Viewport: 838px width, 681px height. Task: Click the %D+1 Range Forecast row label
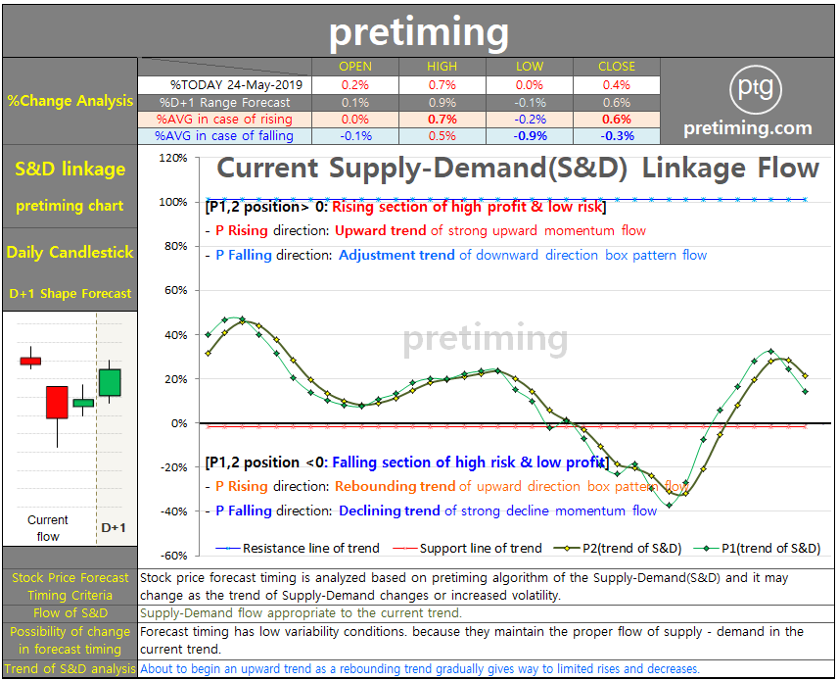click(224, 102)
